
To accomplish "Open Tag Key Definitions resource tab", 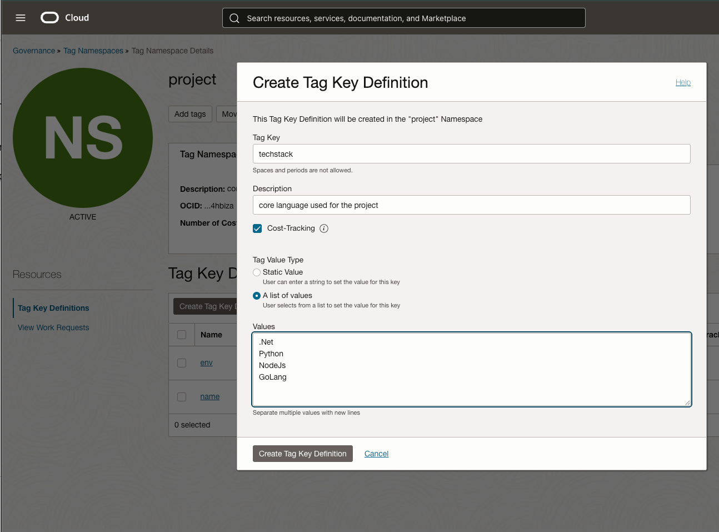I will [53, 308].
